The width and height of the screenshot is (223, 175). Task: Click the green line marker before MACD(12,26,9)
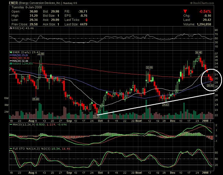[11, 125]
